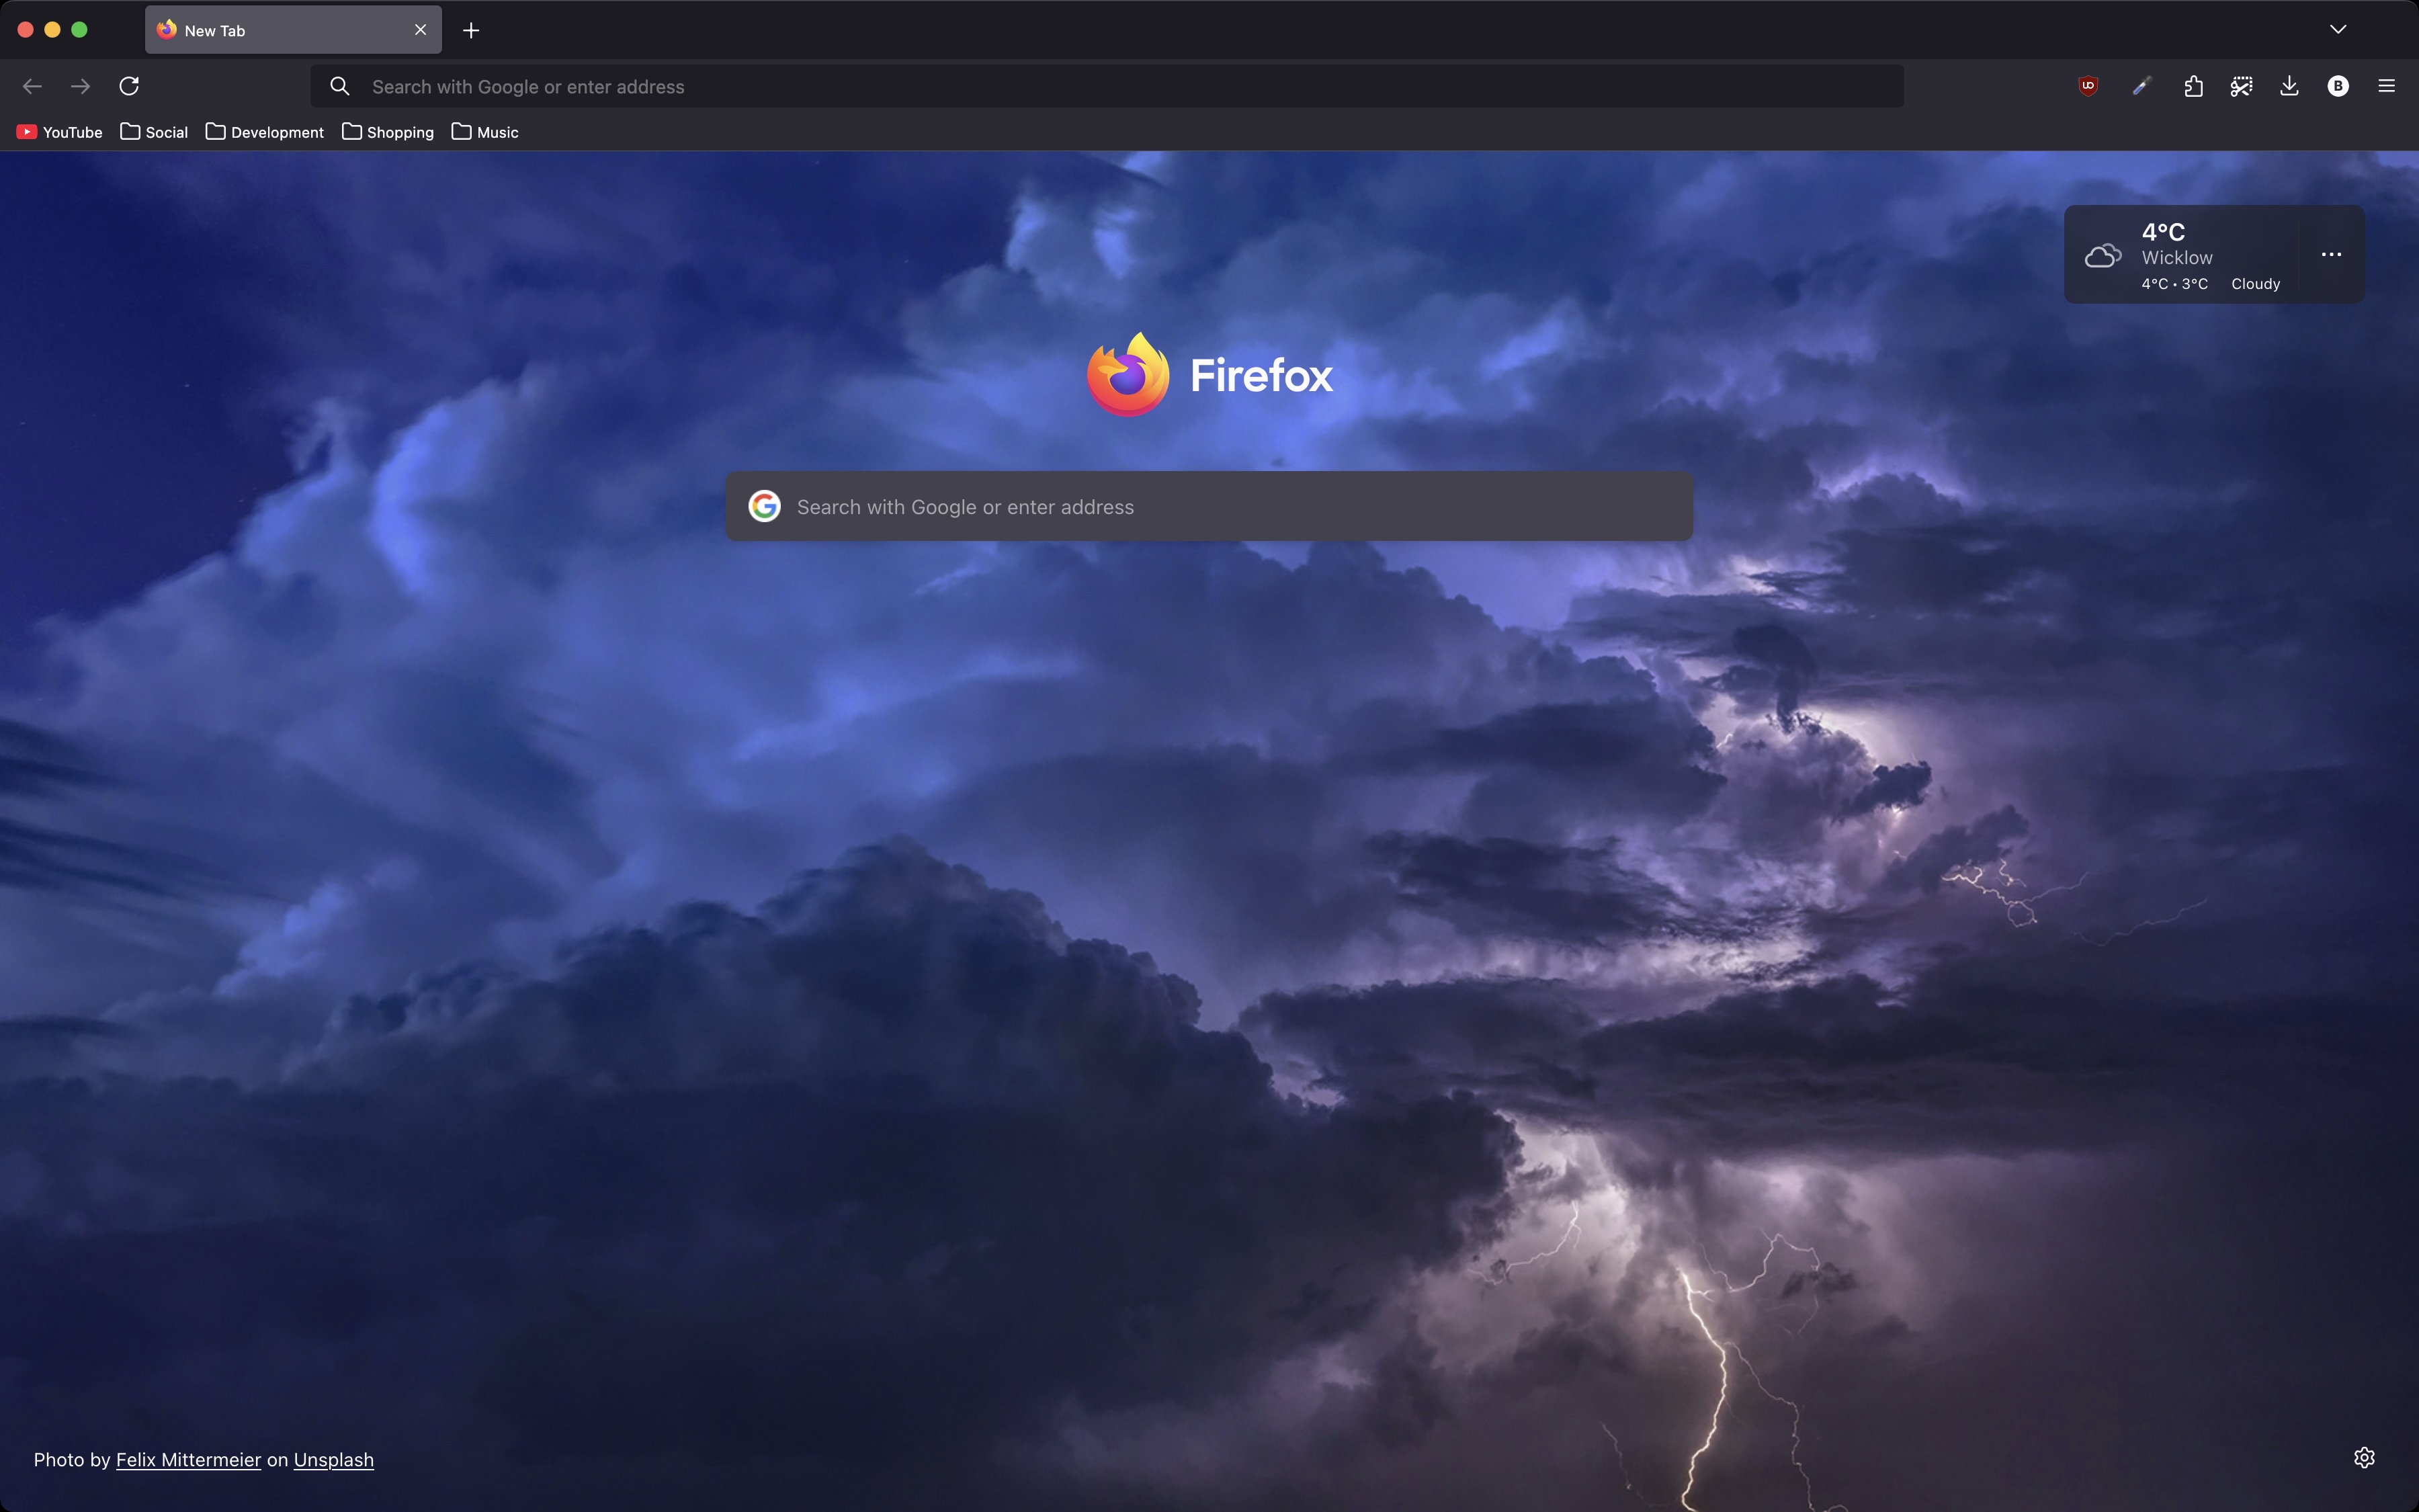Viewport: 2419px width, 1512px height.
Task: Focus the center Google search field
Action: [x=1209, y=507]
